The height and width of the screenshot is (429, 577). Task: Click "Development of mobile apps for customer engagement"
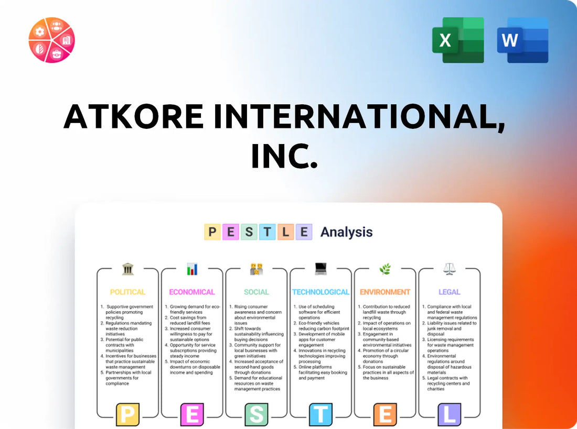pos(319,339)
